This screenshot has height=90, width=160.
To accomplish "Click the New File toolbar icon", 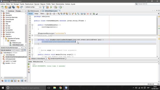I will 3,7.
